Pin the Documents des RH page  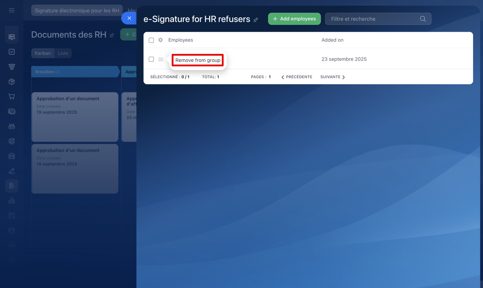(112, 35)
